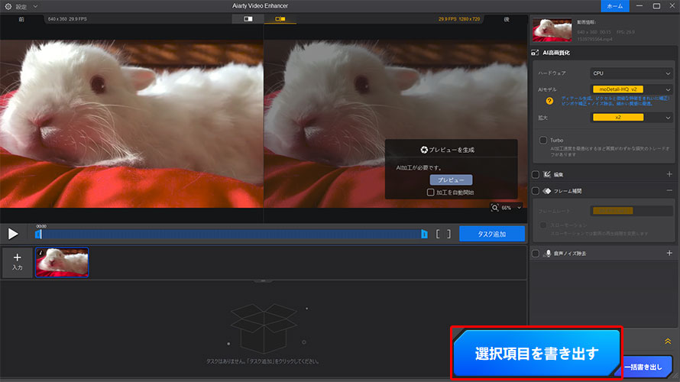This screenshot has height=382, width=680.
Task: Click the 音声ノイズ除去 microphone icon
Action: pyautogui.click(x=548, y=253)
